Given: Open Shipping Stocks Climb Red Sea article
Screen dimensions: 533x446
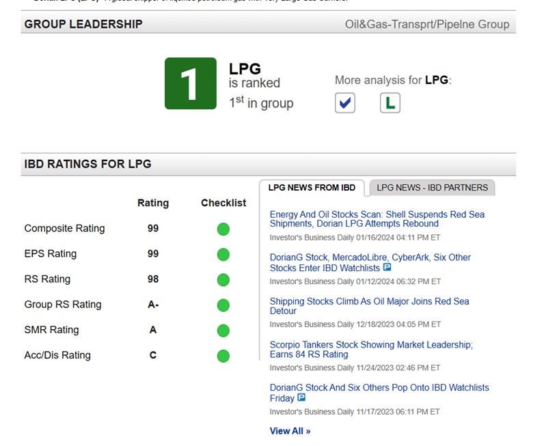Looking at the screenshot, I should click(x=370, y=306).
